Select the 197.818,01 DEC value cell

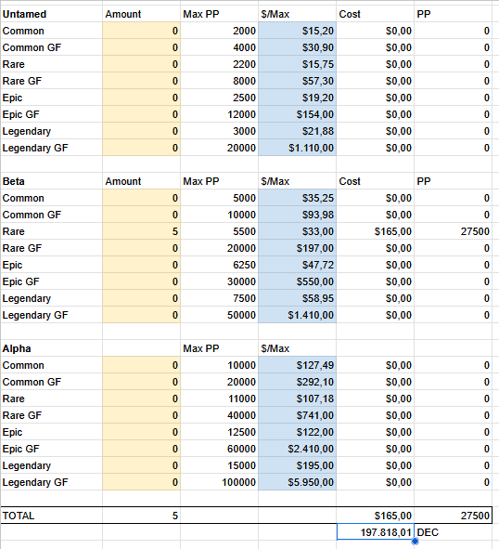point(376,532)
